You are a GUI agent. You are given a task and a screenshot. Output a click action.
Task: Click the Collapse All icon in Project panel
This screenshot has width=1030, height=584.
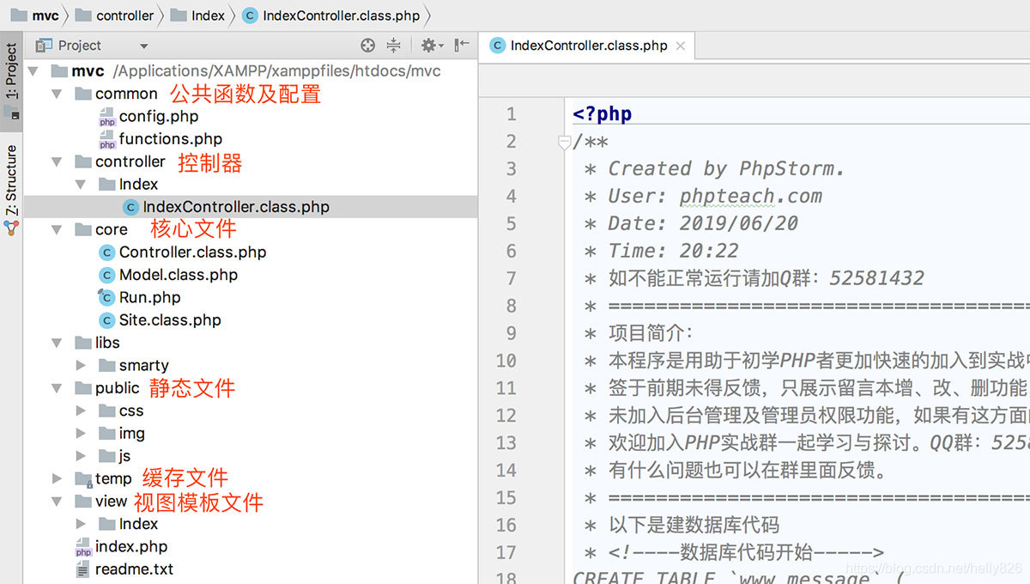(x=393, y=46)
